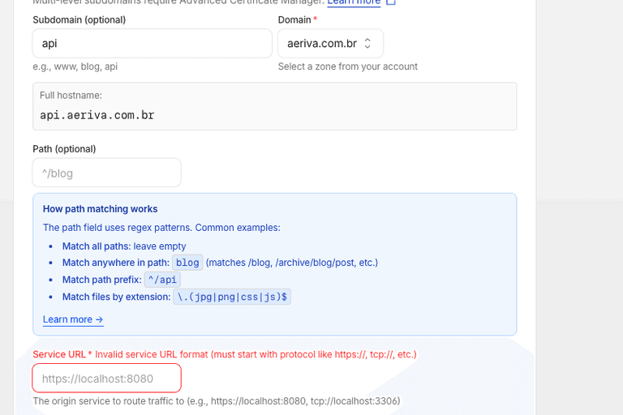Click the "blog" code example snippet
This screenshot has width=623, height=415.
click(187, 263)
